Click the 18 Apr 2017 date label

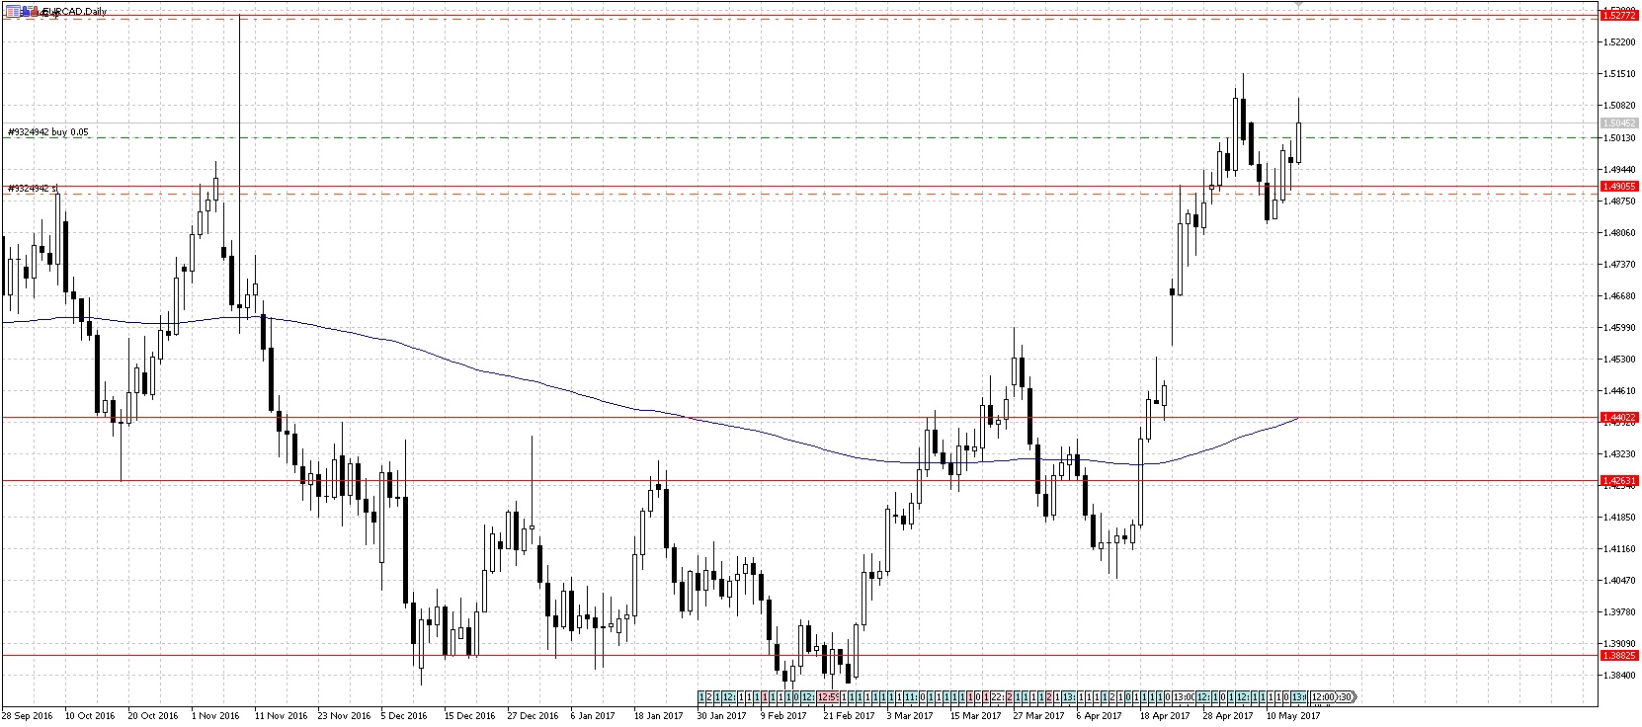pos(1165,715)
